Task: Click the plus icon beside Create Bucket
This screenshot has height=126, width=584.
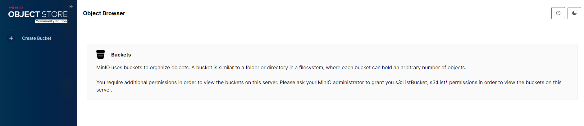Action: pyautogui.click(x=11, y=38)
